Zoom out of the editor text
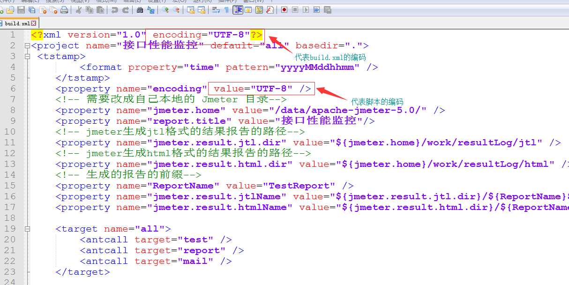569x285 pixels. 176,10
